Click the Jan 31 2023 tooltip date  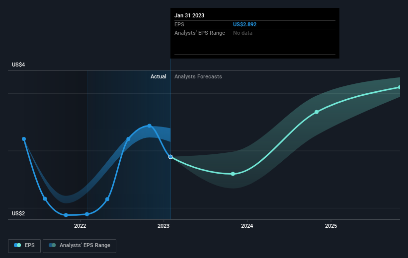pos(189,15)
